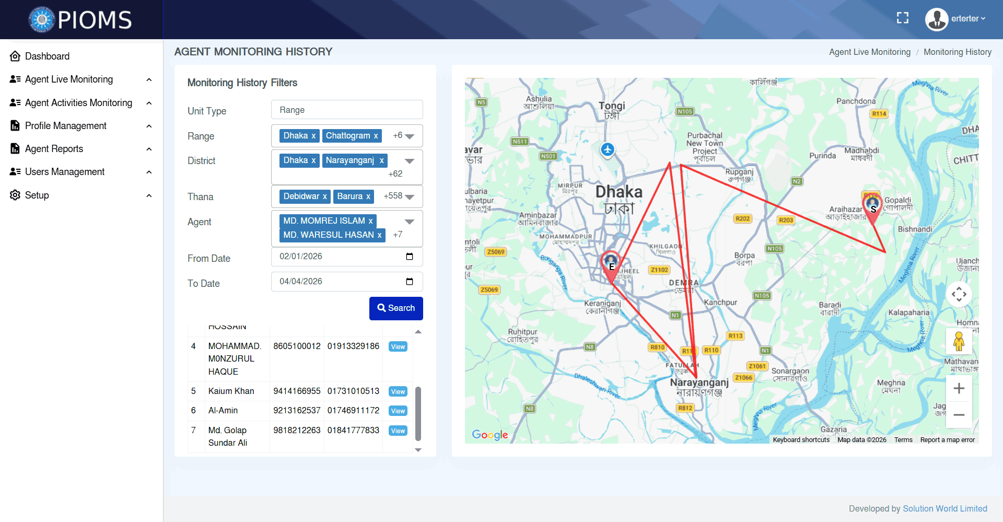
Task: Open From Date calendar picker icon
Action: 410,257
